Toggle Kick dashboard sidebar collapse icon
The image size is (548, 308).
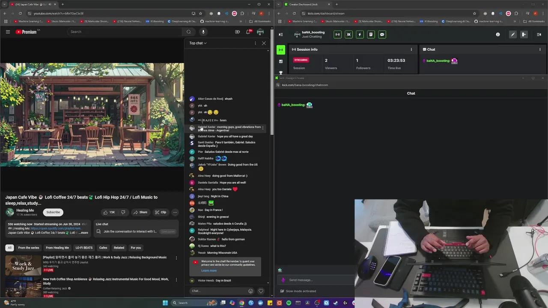click(281, 35)
